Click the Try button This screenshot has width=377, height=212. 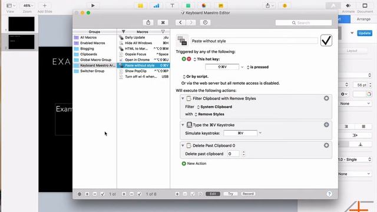tap(230, 194)
